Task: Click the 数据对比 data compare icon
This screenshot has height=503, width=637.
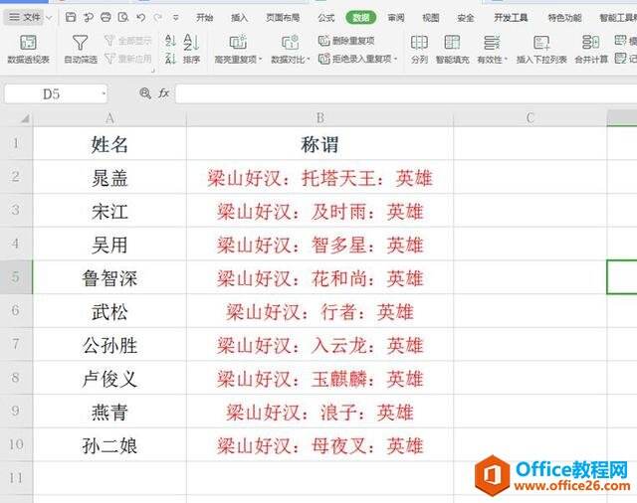Action: [290, 42]
